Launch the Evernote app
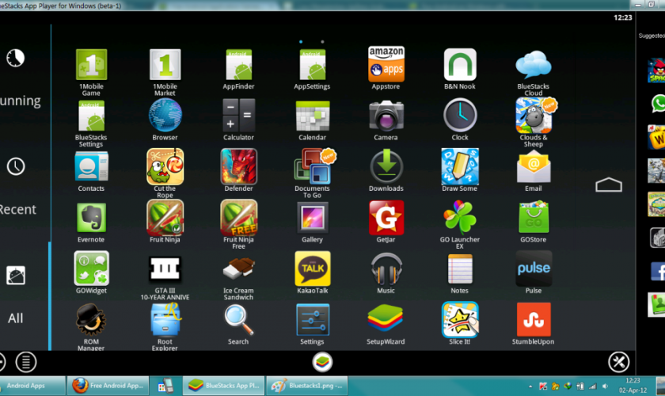Screen dimensions: 665x396 pyautogui.click(x=91, y=218)
